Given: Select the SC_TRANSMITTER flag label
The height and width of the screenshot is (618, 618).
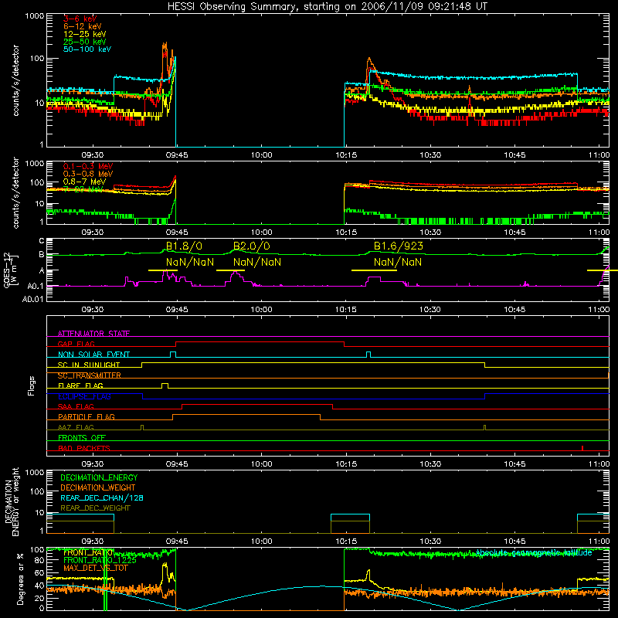Looking at the screenshot, I should (x=90, y=375).
